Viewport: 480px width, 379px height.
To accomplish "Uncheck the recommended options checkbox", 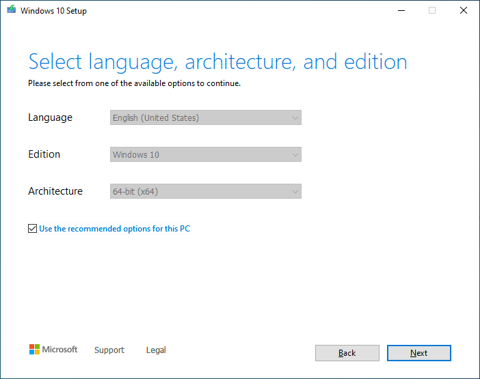I will click(x=32, y=229).
